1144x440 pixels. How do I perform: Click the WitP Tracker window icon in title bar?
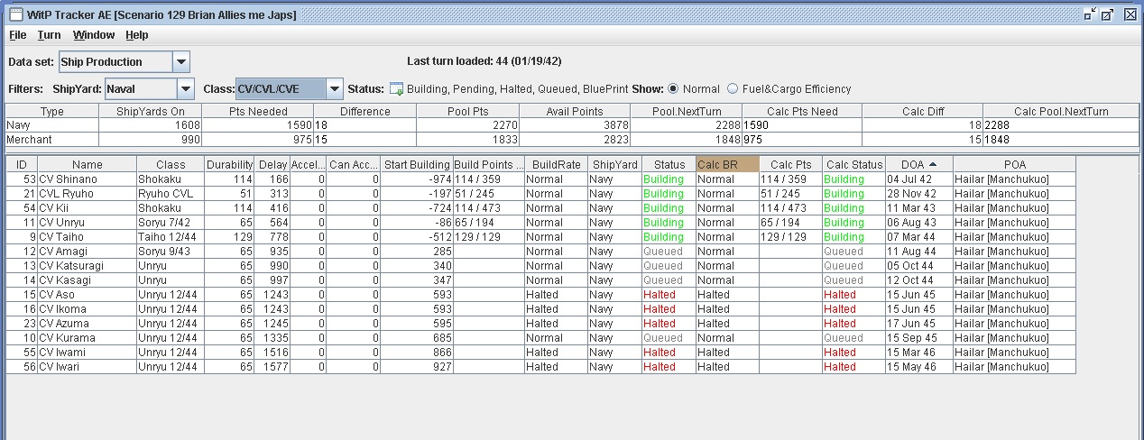pos(15,14)
